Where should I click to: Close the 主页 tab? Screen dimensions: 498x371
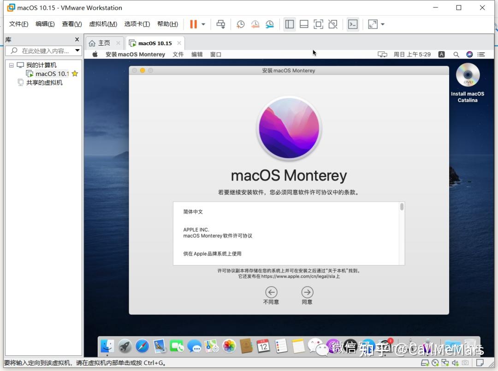[118, 43]
